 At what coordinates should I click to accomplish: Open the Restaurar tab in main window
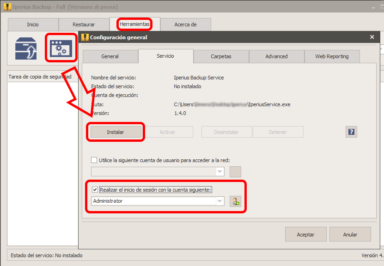click(x=84, y=24)
